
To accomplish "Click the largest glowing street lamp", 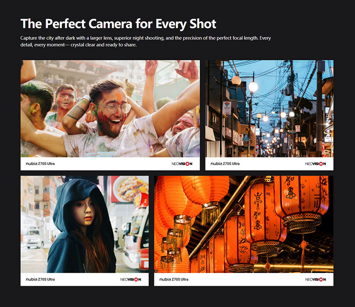I will coord(252,87).
